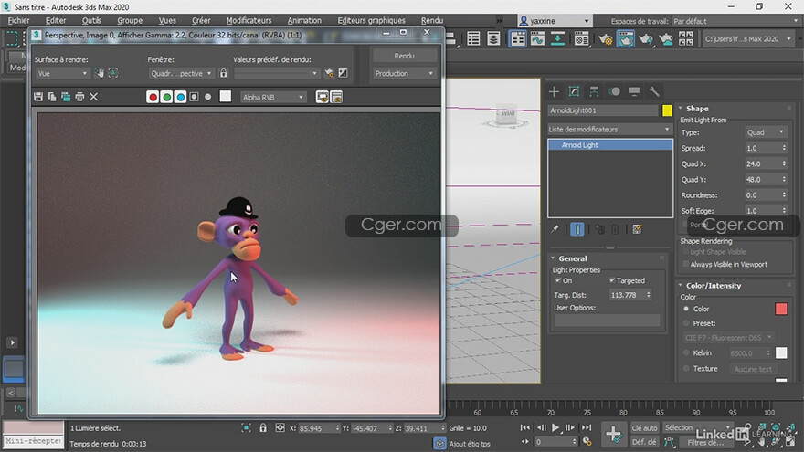Open the Liste des modificateurs dropdown
This screenshot has width=804, height=452.
(609, 129)
